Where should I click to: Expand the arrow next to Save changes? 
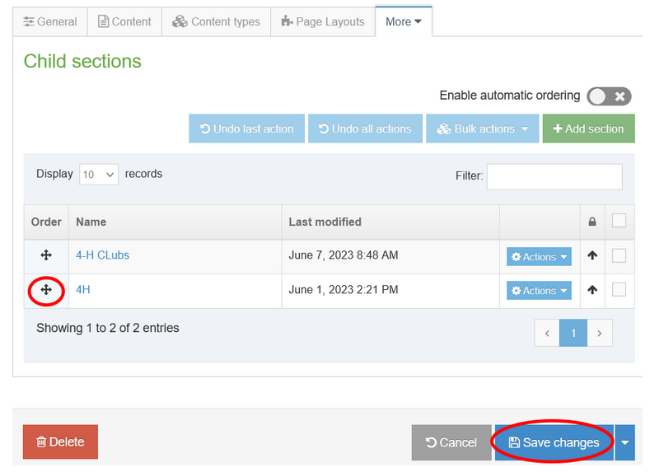click(x=625, y=442)
